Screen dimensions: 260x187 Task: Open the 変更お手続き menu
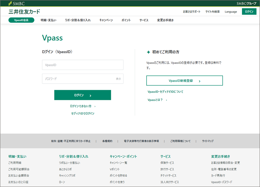pyautogui.click(x=165, y=20)
